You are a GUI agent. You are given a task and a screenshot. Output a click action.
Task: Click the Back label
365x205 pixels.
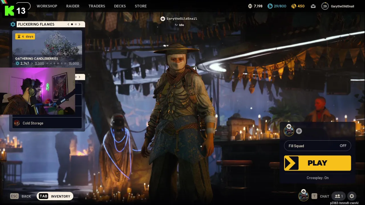click(x=26, y=196)
